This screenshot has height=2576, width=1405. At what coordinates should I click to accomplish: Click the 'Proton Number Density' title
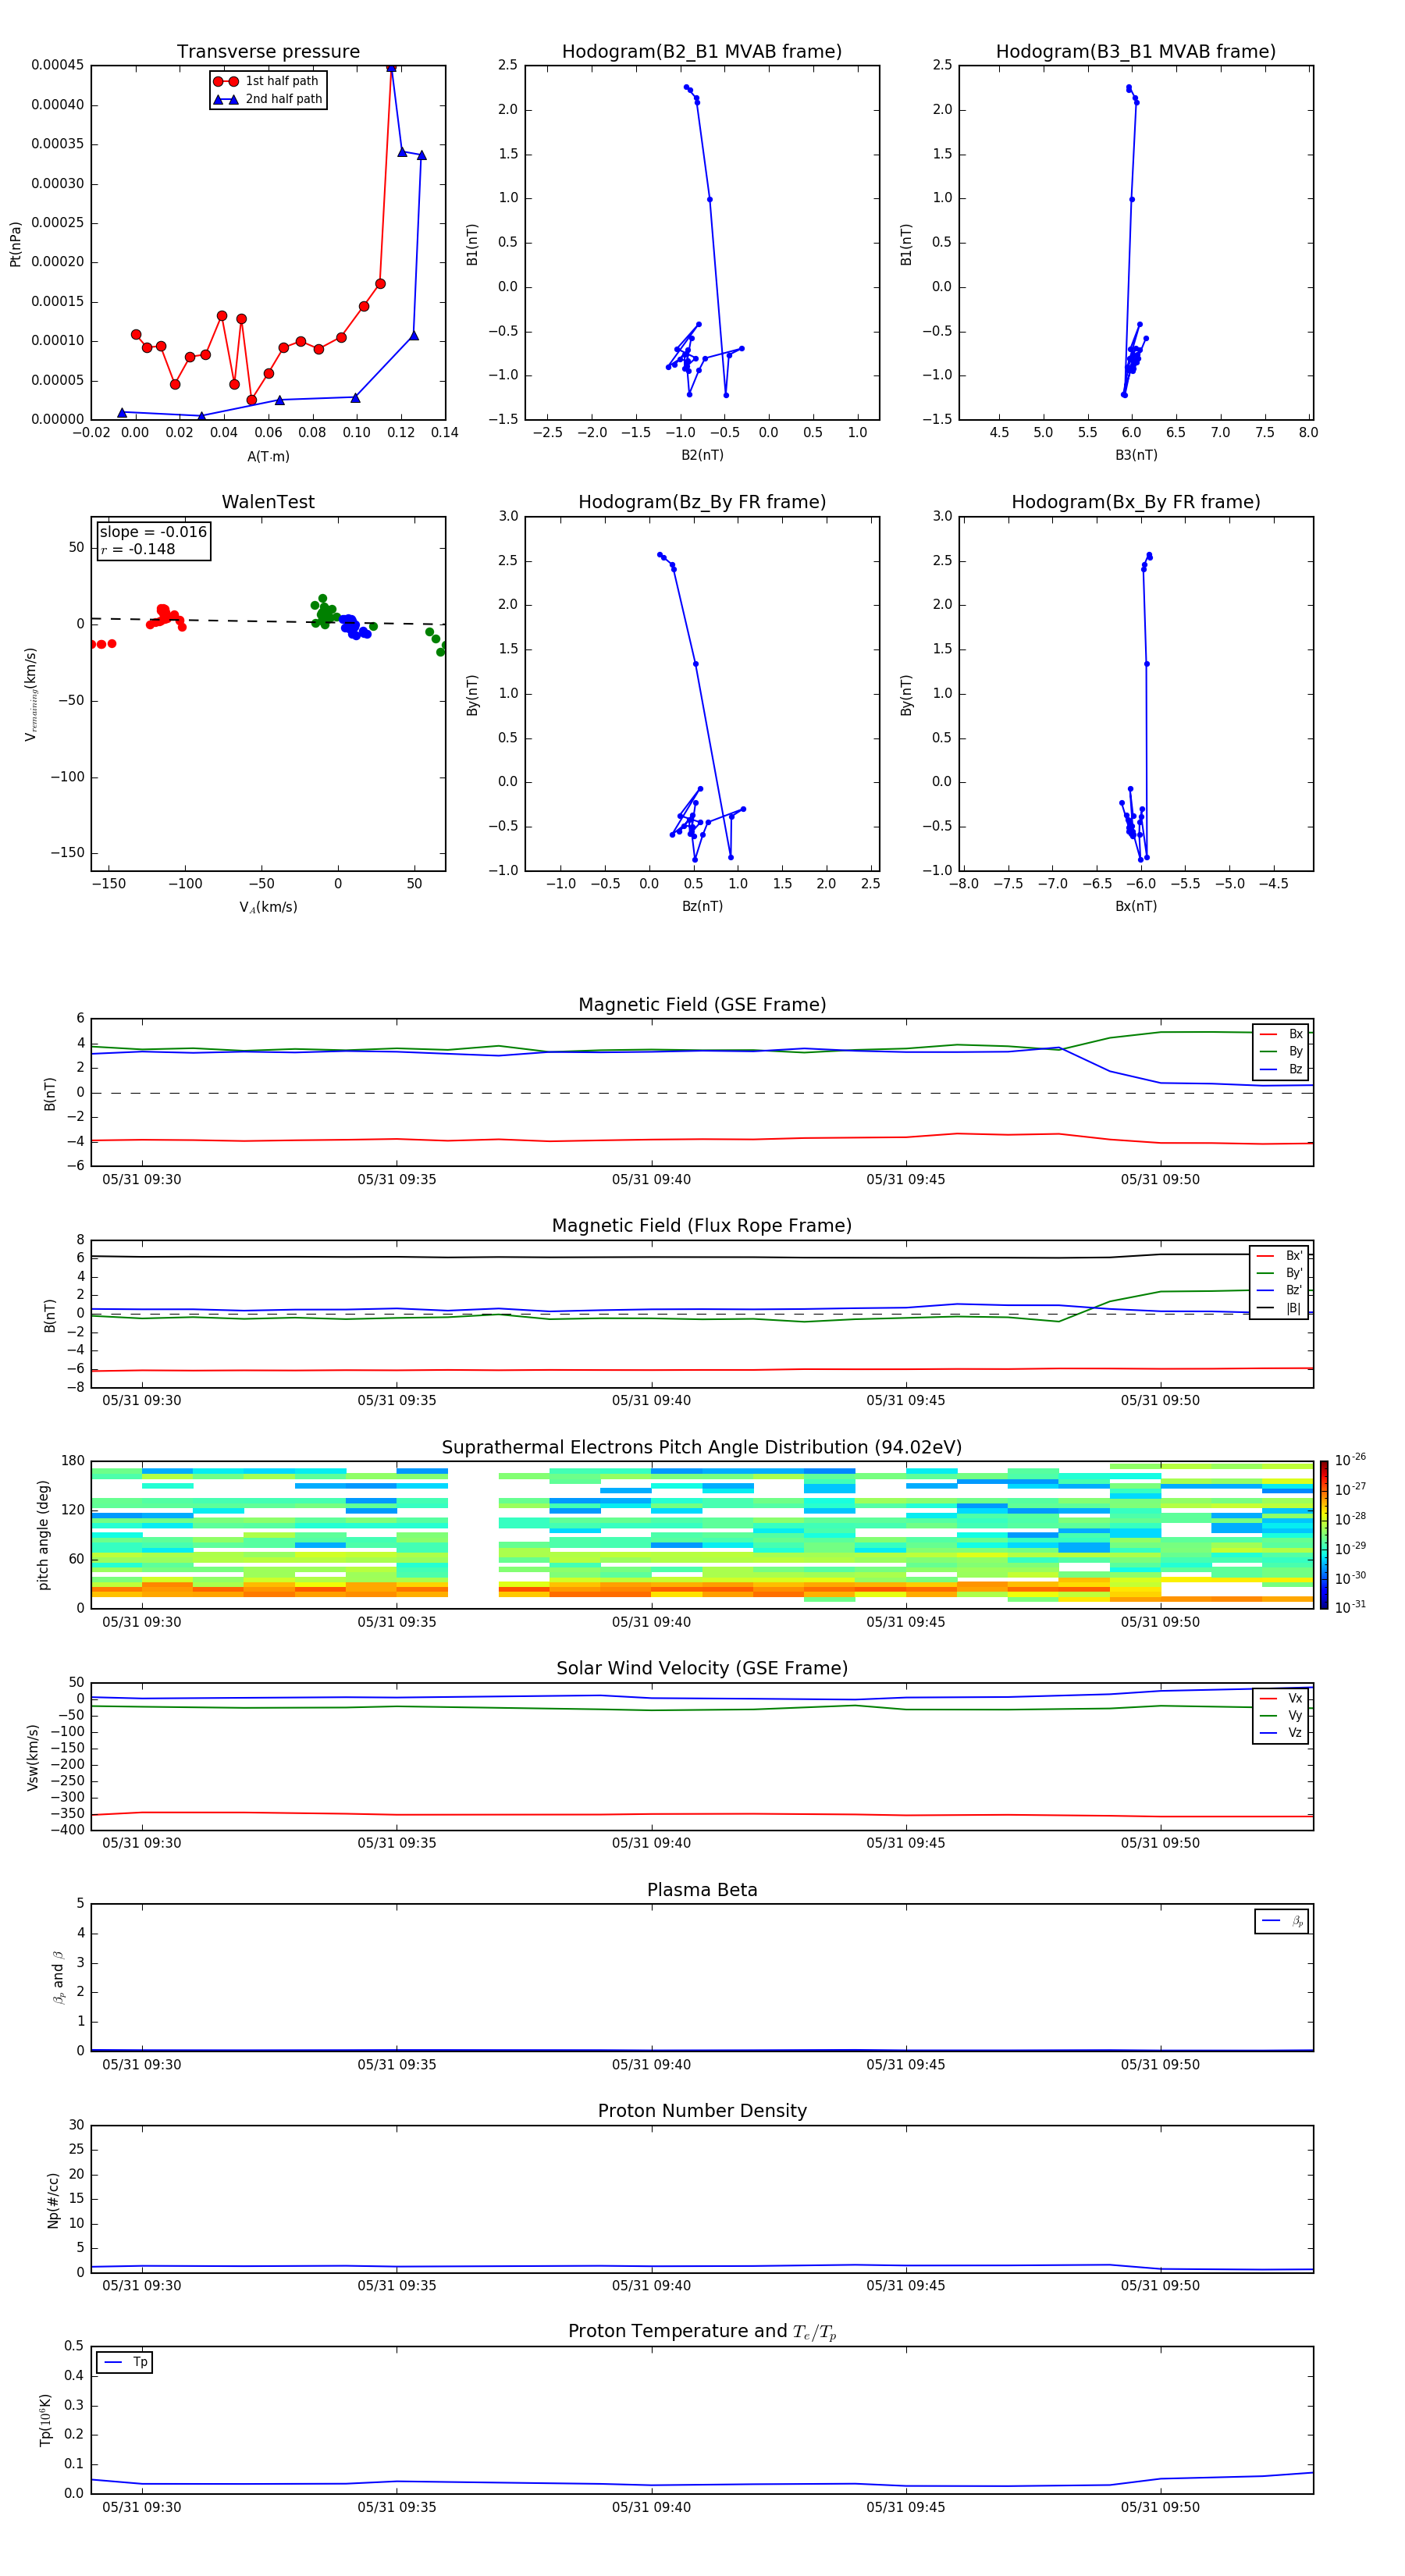(x=702, y=2111)
